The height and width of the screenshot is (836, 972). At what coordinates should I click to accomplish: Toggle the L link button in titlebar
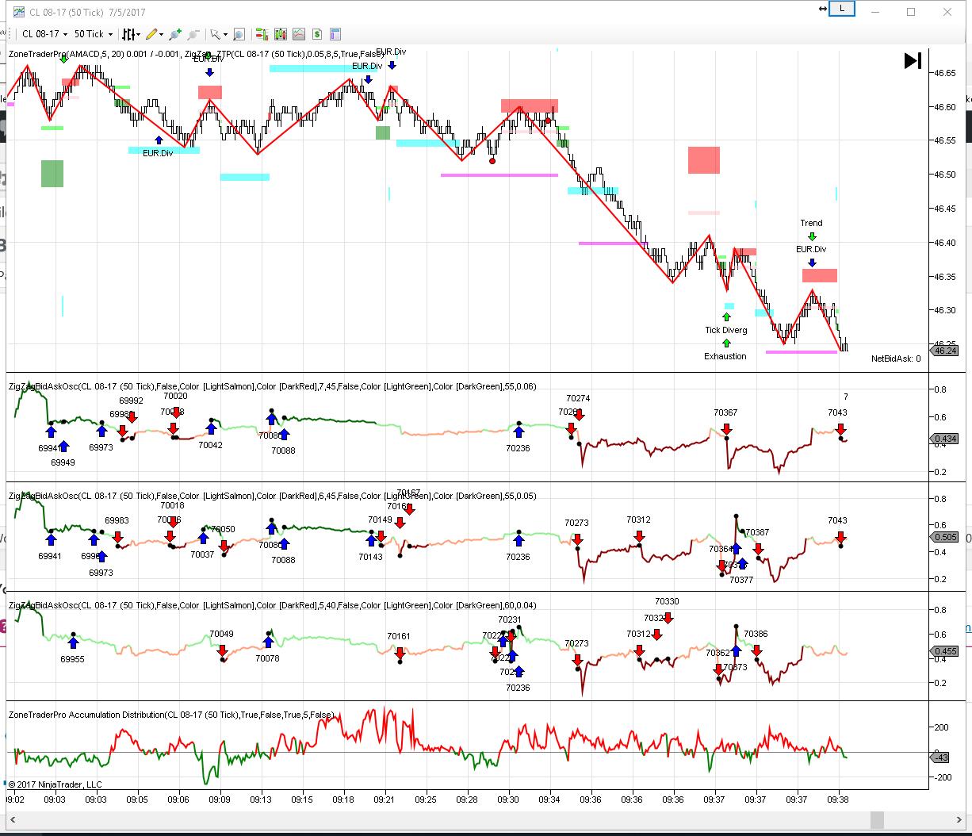click(x=843, y=8)
